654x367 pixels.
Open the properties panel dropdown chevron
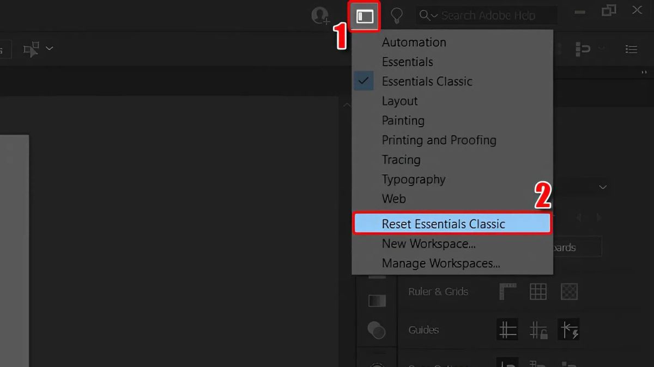pos(603,187)
